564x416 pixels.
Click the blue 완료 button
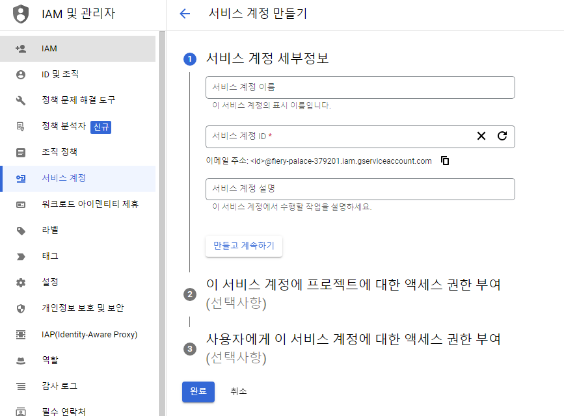pyautogui.click(x=198, y=391)
